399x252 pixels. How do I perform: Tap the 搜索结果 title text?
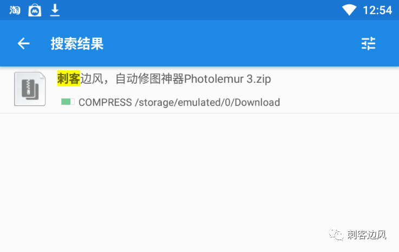pos(77,43)
